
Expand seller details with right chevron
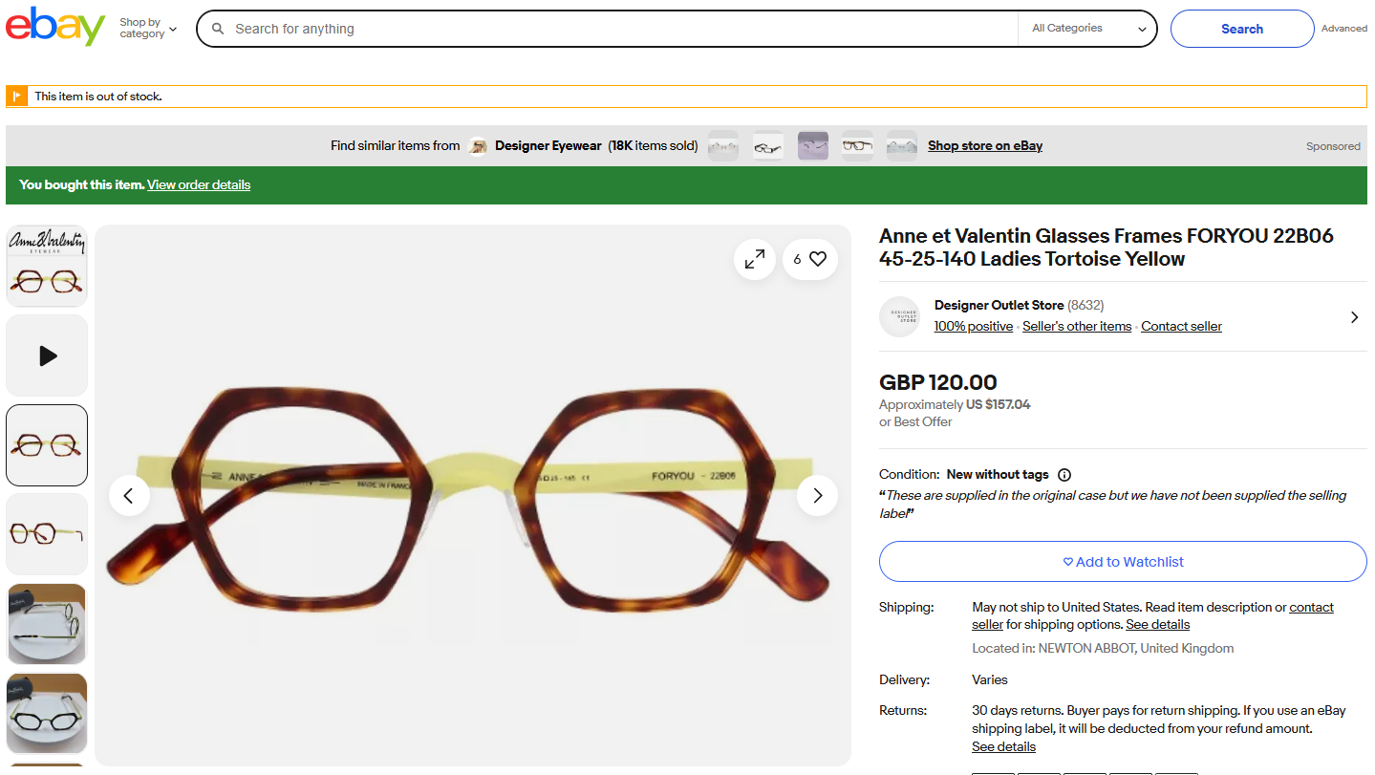click(1354, 317)
